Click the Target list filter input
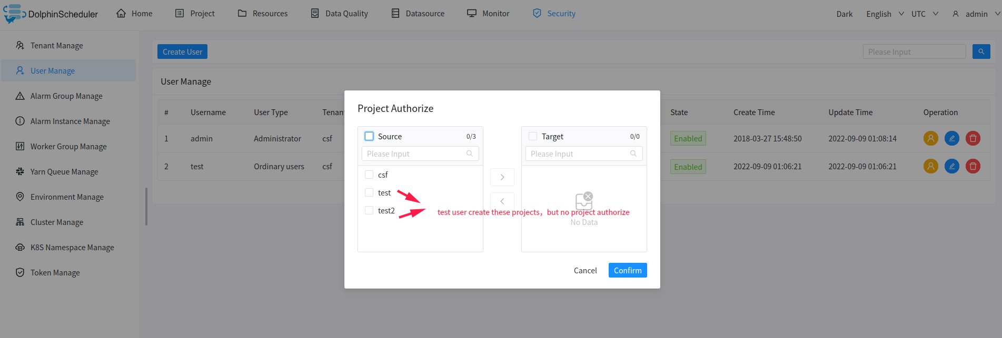 click(x=584, y=153)
